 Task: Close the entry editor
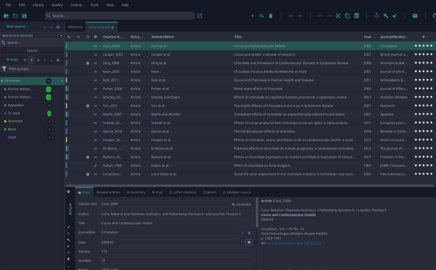[x=68, y=192]
